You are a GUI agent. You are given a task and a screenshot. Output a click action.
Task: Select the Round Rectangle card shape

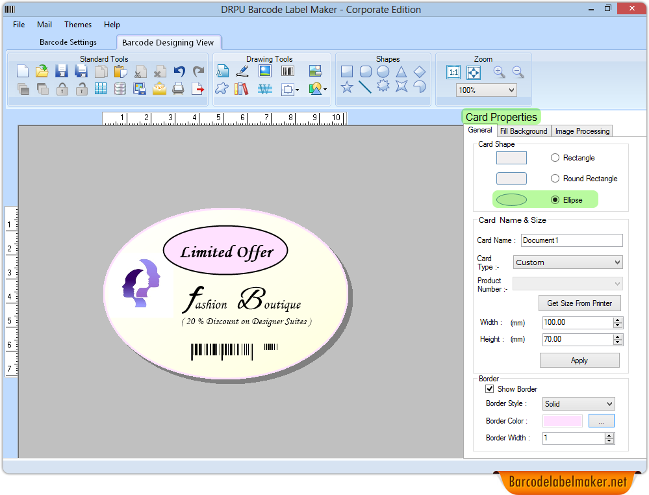coord(555,179)
